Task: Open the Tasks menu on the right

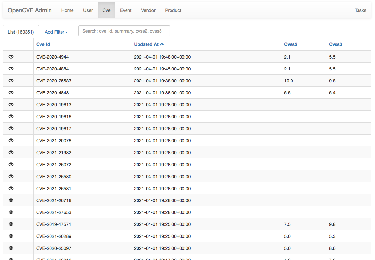Action: click(360, 10)
